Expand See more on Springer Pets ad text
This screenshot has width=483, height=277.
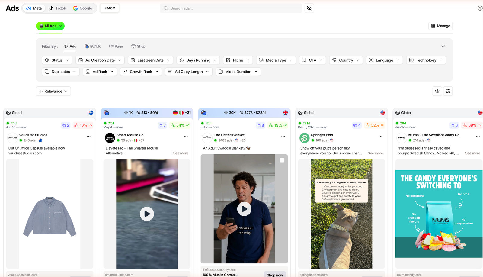pyautogui.click(x=375, y=153)
